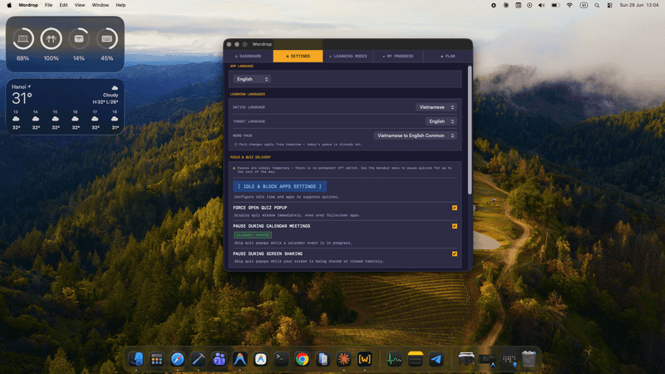The width and height of the screenshot is (665, 374).
Task: Open the Native Language dropdown
Action: pos(436,107)
